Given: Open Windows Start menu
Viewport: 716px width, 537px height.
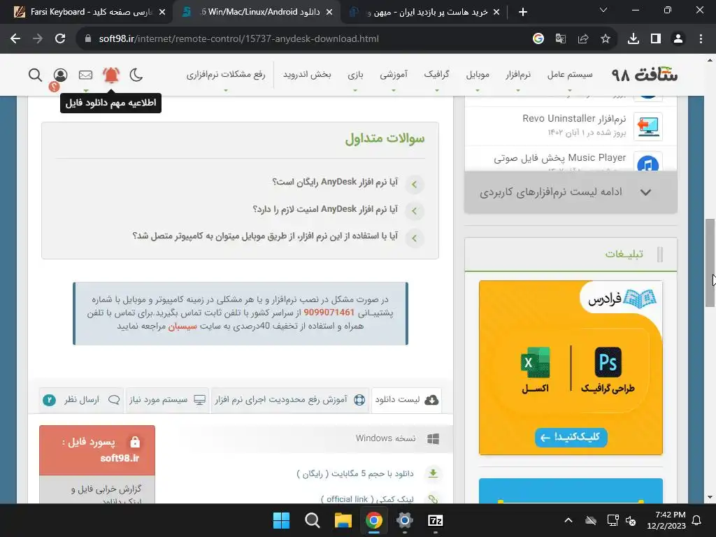Looking at the screenshot, I should (281, 520).
